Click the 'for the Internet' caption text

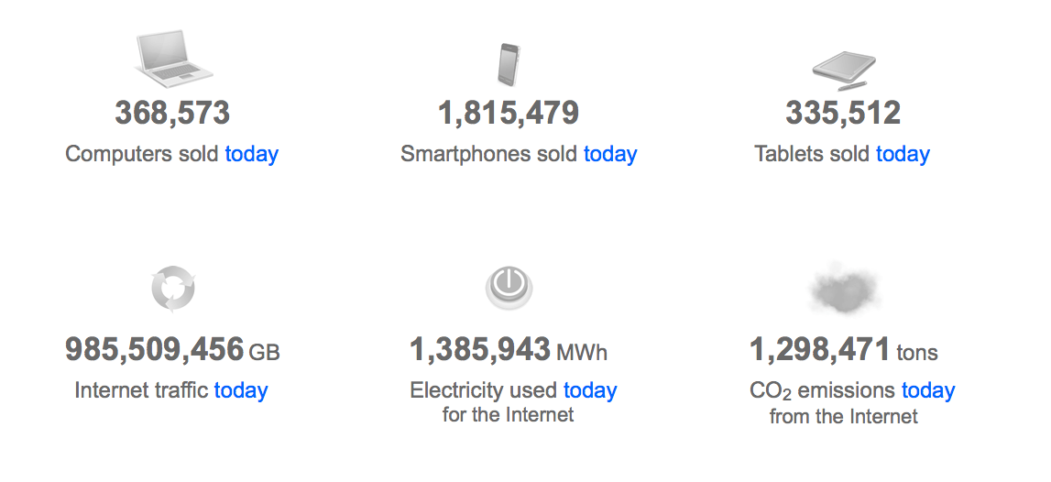point(508,415)
